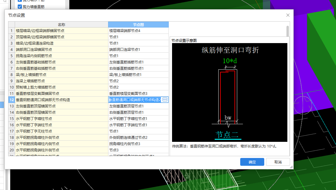336x190 pixels.
Task: Open the ellipsis picker in row 12
Action: tap(165, 100)
